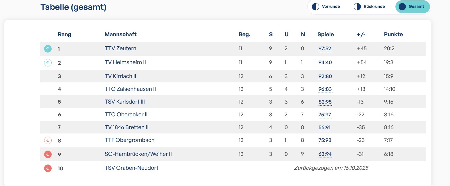The width and height of the screenshot is (450, 186).
Task: Select the TSV Karlsdorf III team name
Action: (125, 102)
